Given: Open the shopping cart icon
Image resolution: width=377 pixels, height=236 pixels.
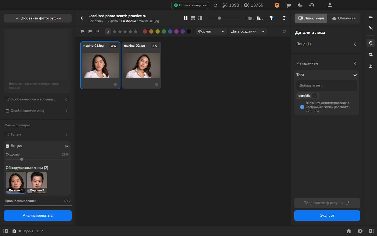Looking at the screenshot, I should click(x=289, y=5).
